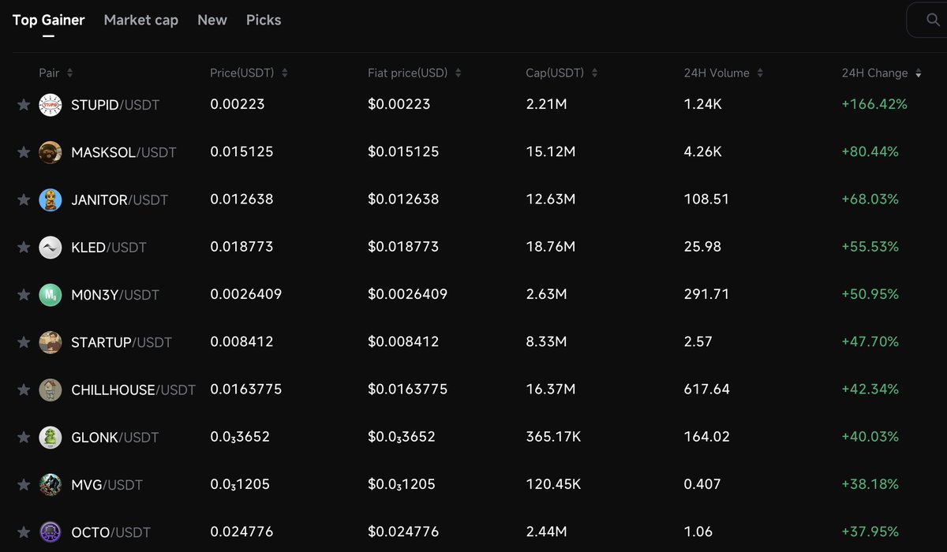
Task: Open the MVG token logo icon
Action: pos(51,484)
